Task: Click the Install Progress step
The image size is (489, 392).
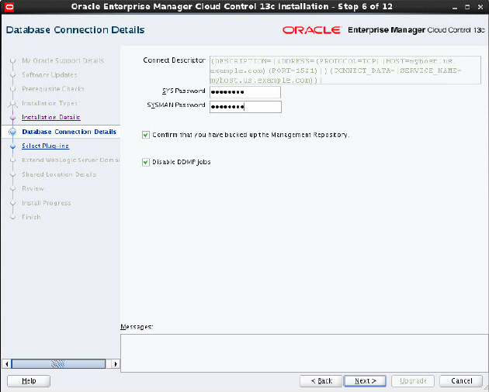Action: click(x=46, y=203)
